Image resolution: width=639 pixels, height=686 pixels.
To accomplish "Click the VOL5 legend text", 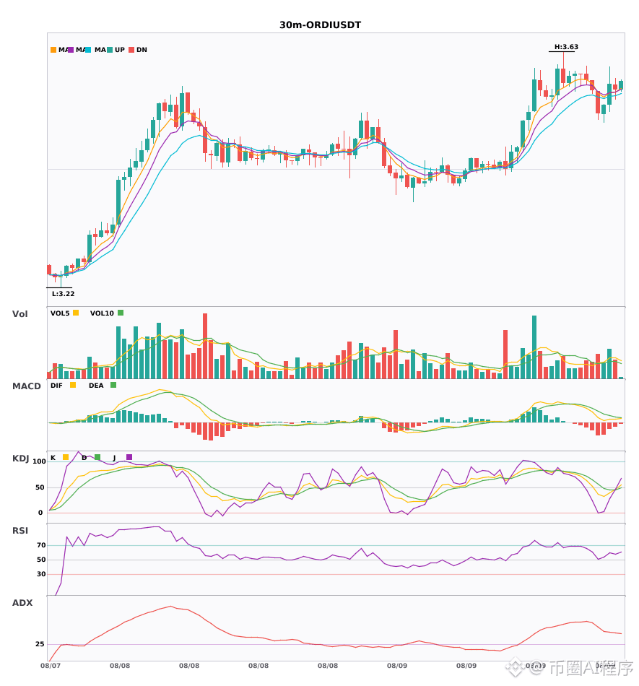I will coord(60,313).
